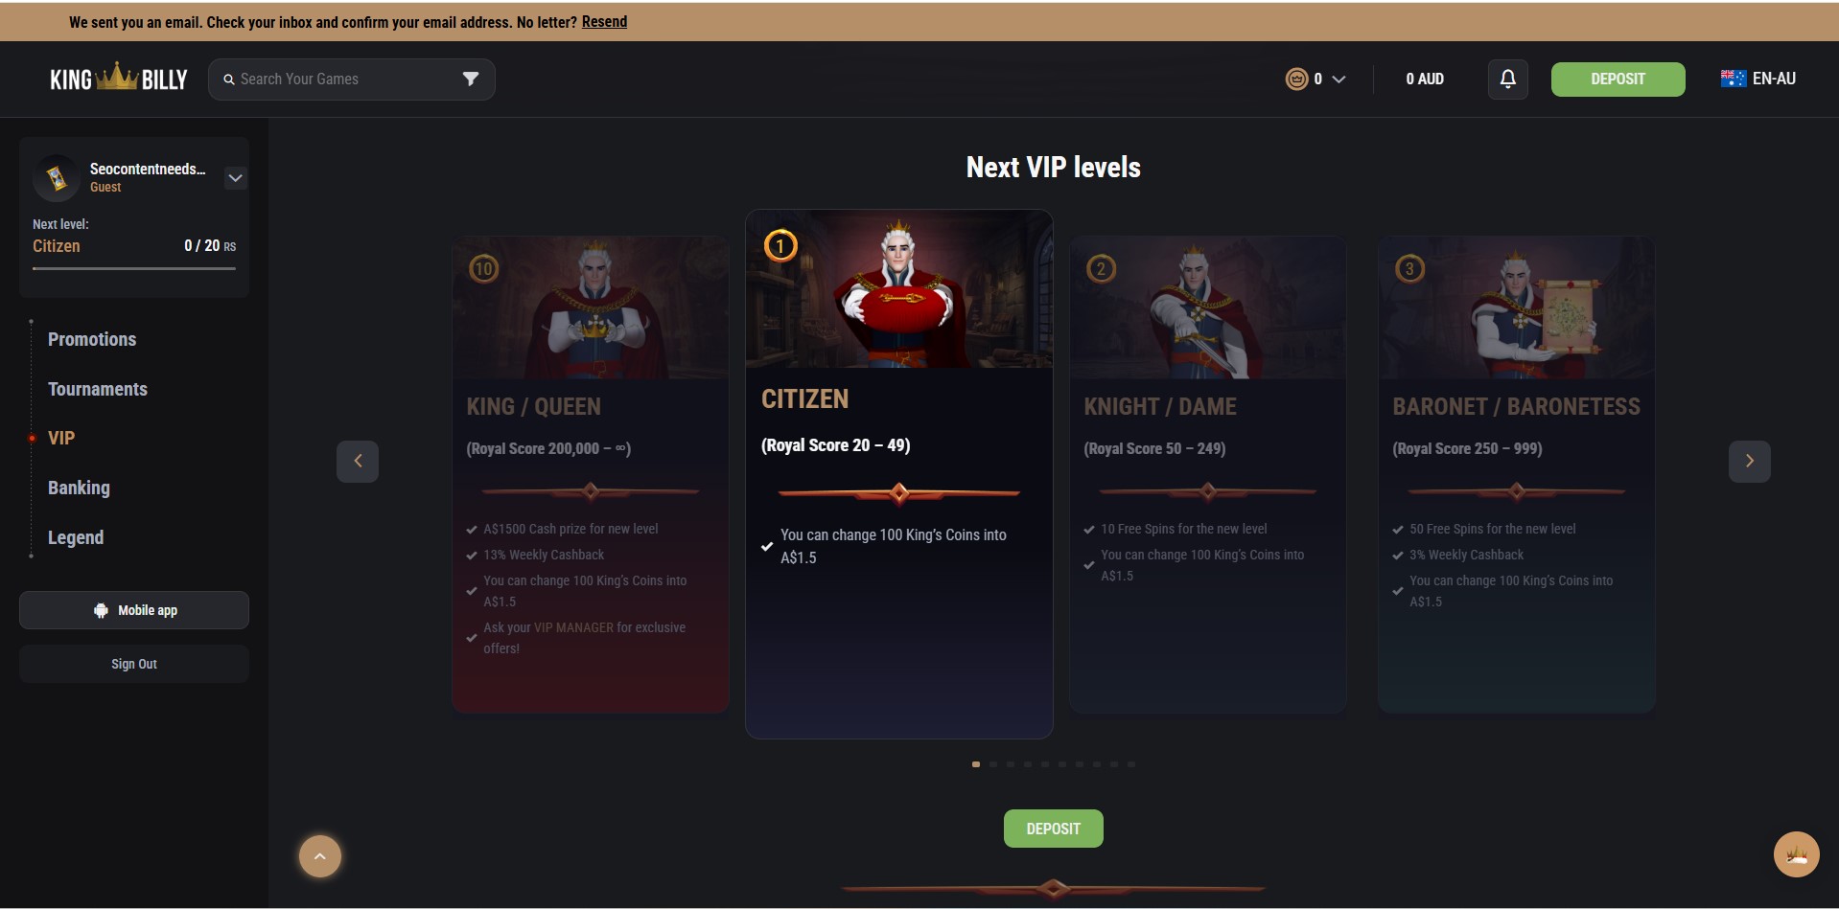Click the green DEPOSIT button in header
The image size is (1839, 909).
1618,79
